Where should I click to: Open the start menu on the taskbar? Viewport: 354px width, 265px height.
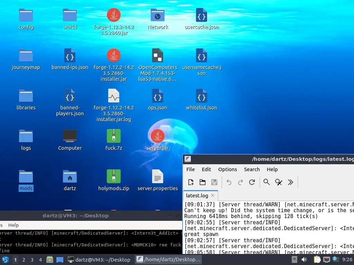[x=5, y=259]
